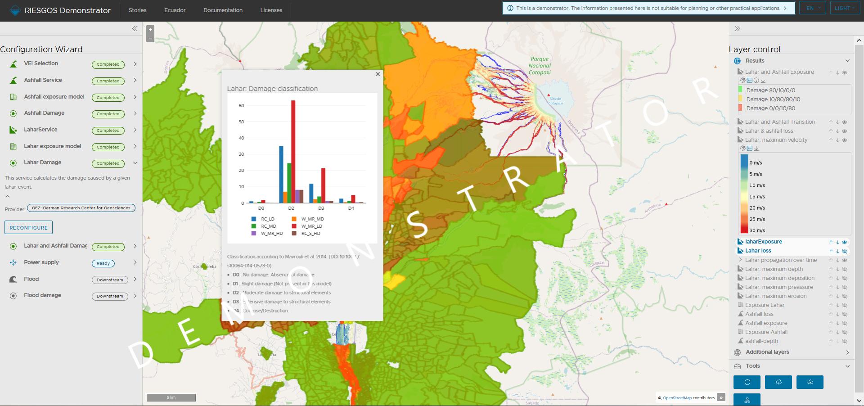Viewport: 864px width, 406px height.
Task: Download the Lahar: maximum velocity layer data
Action: [x=756, y=149]
